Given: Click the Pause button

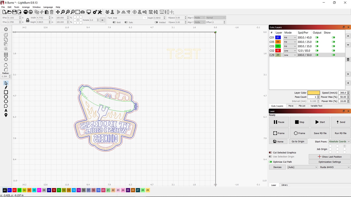Looking at the screenshot, I should click(x=279, y=122).
